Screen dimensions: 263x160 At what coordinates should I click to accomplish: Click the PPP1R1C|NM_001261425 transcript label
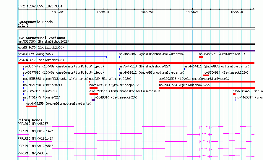[35, 131]
